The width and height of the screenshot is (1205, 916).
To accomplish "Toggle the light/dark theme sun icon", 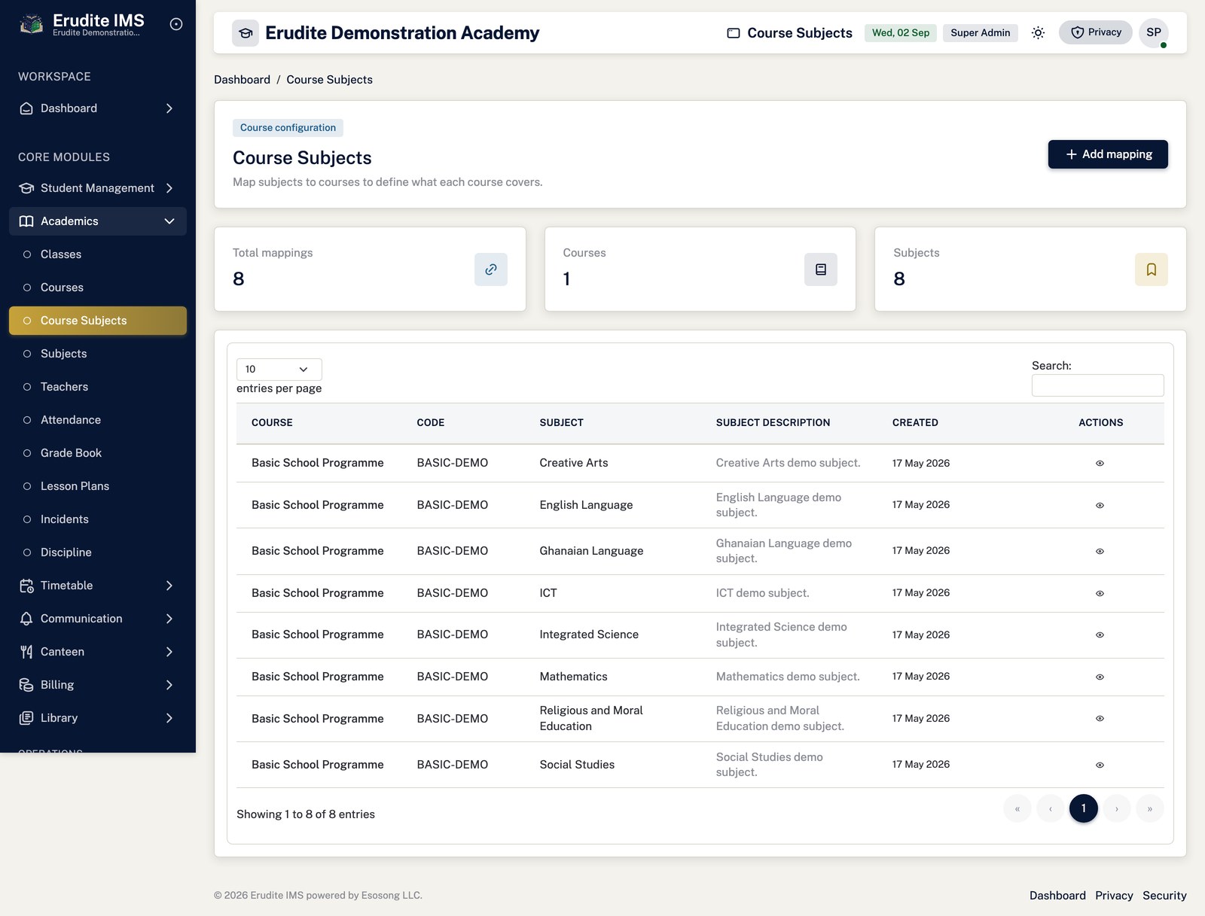I will pyautogui.click(x=1038, y=32).
